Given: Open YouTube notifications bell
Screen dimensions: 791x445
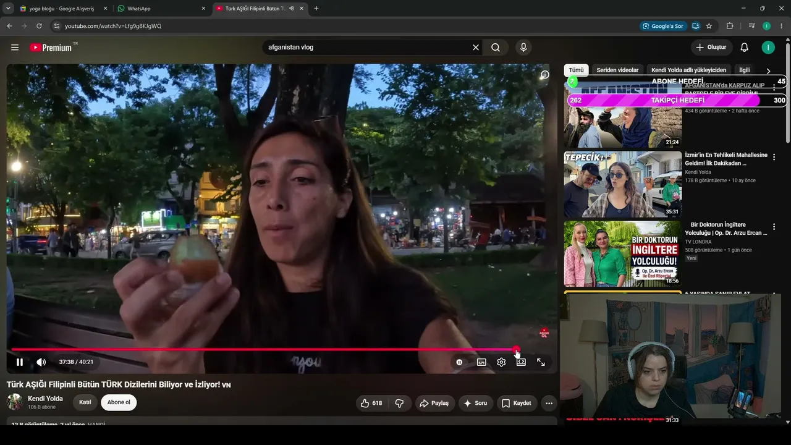Looking at the screenshot, I should pyautogui.click(x=745, y=48).
